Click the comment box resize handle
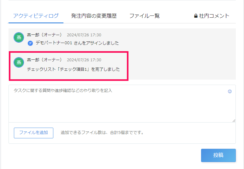244x169 pixels. coord(234,121)
